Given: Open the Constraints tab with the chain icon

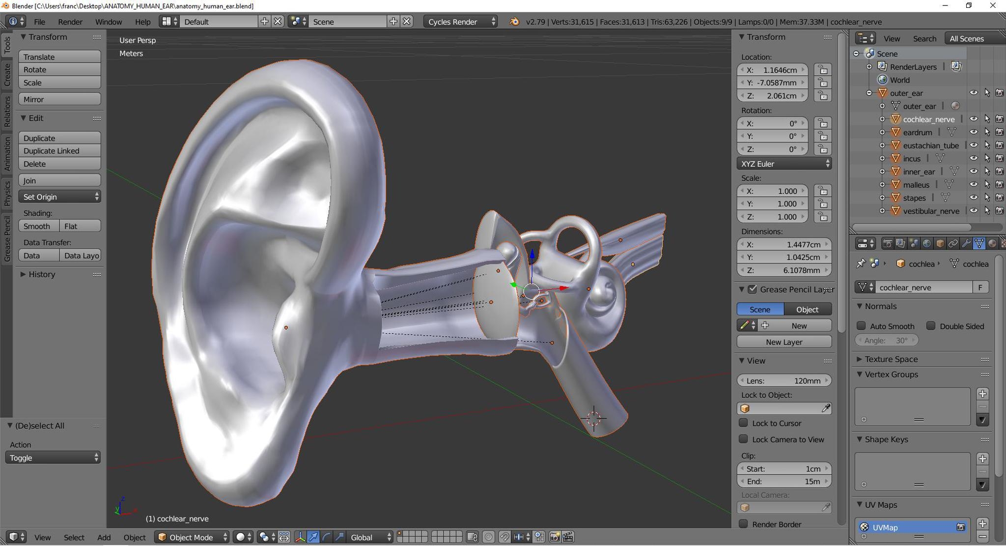Looking at the screenshot, I should click(953, 243).
